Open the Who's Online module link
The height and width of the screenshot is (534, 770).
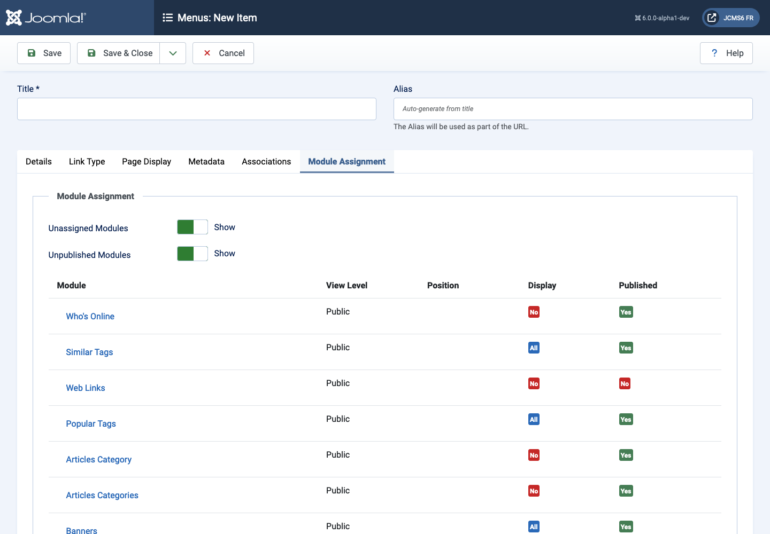(90, 317)
